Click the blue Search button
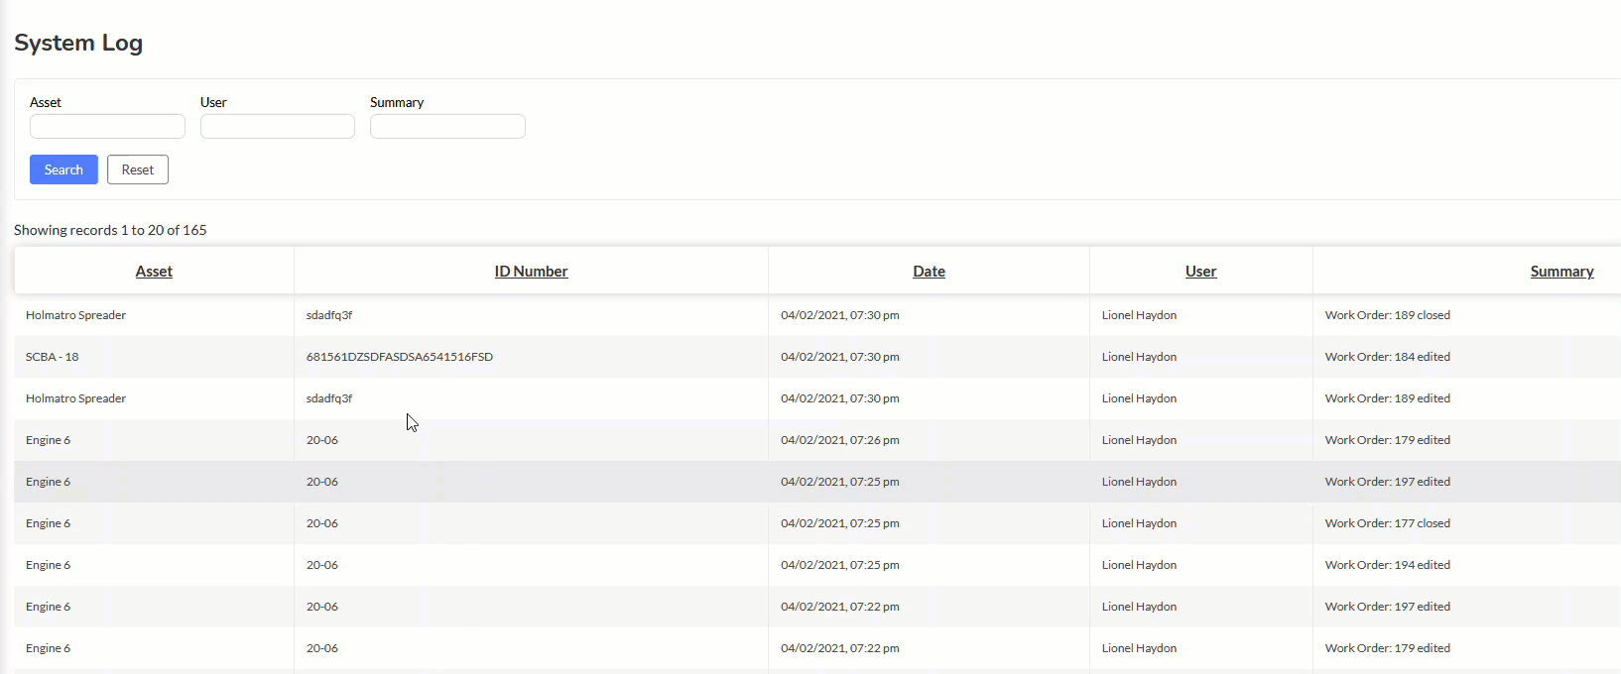The height and width of the screenshot is (674, 1621). (63, 169)
